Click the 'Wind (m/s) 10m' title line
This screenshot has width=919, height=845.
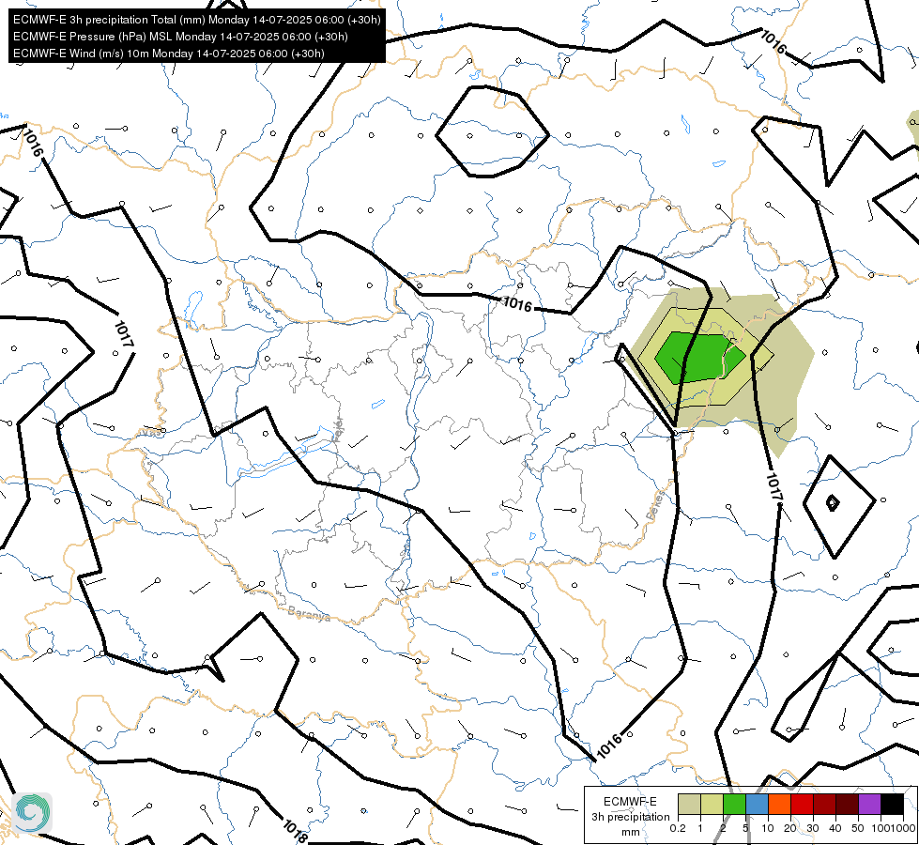tap(169, 54)
